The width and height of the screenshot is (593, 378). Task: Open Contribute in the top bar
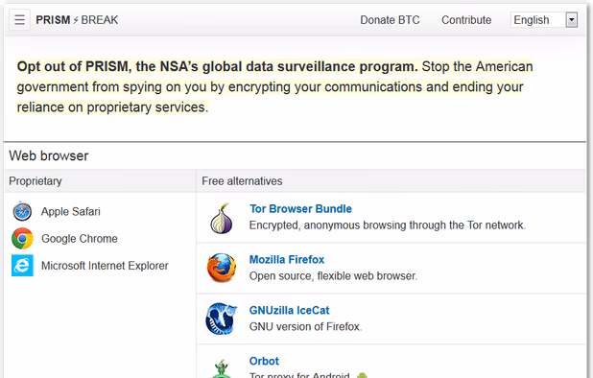tap(466, 19)
